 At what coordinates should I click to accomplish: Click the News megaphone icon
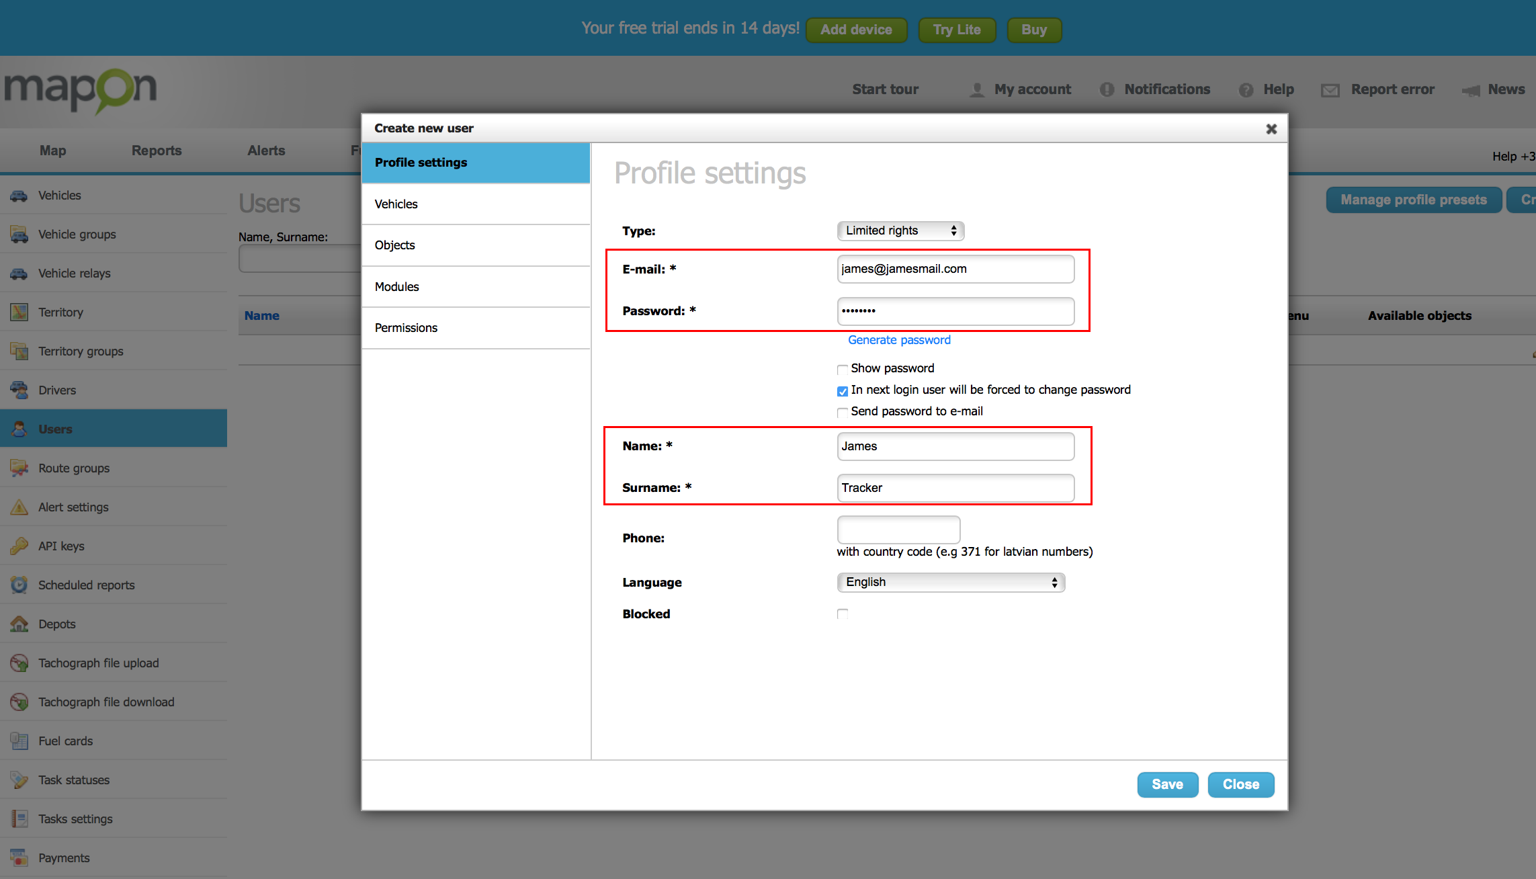pos(1471,90)
